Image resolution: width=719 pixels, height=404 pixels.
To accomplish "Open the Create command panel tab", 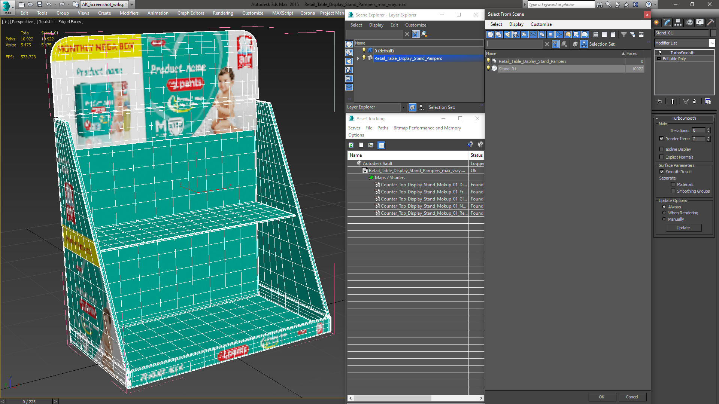I will tap(656, 22).
